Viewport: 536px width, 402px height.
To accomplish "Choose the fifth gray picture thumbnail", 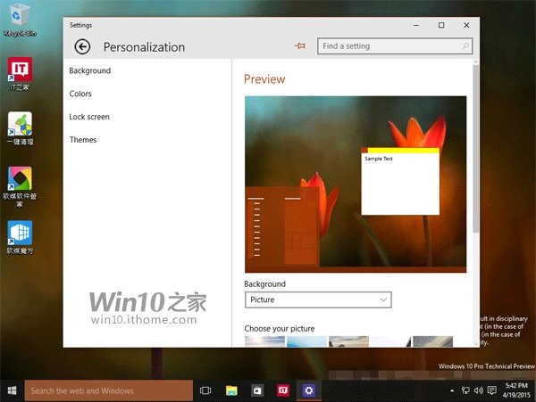I will point(432,341).
